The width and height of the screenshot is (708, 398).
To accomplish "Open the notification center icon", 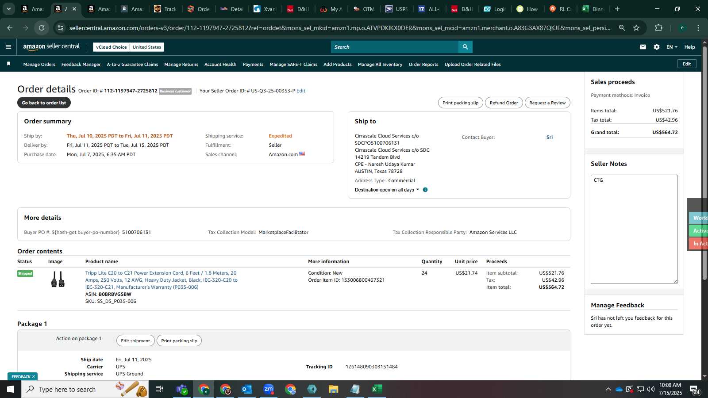I will (695, 390).
